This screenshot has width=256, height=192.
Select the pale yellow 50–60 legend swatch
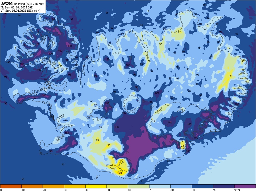117,186
